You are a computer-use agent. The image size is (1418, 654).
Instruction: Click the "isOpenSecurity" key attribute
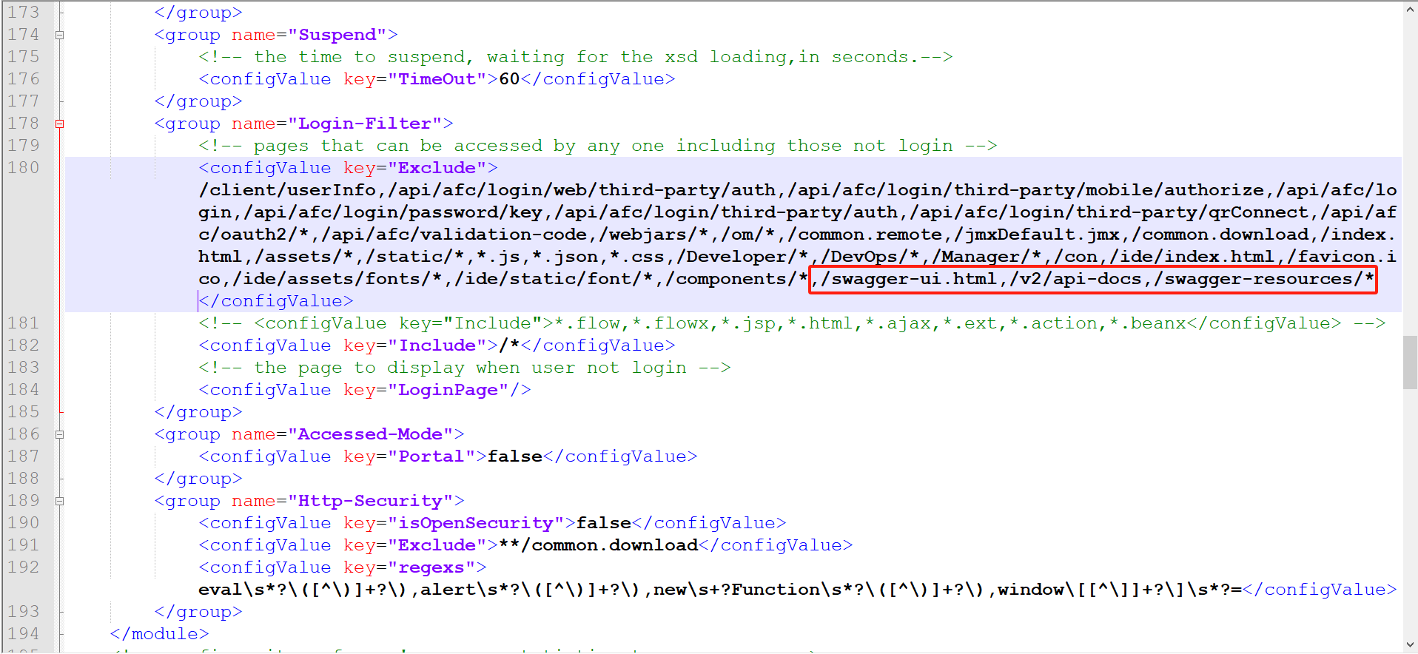(475, 523)
